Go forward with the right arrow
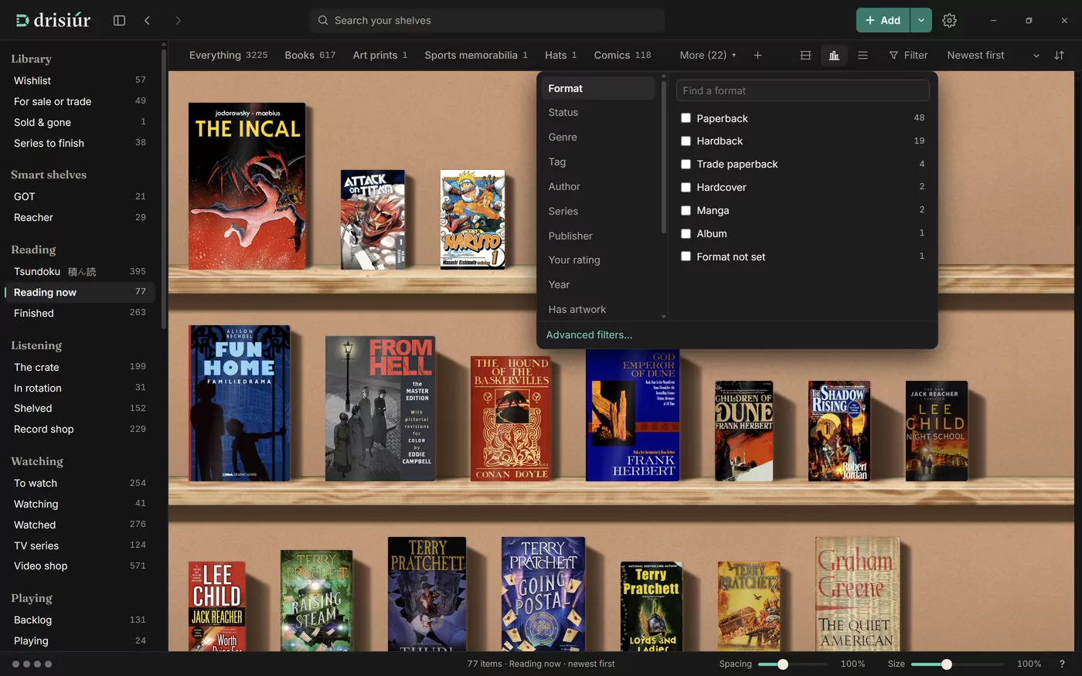Viewport: 1082px width, 676px height. (178, 21)
